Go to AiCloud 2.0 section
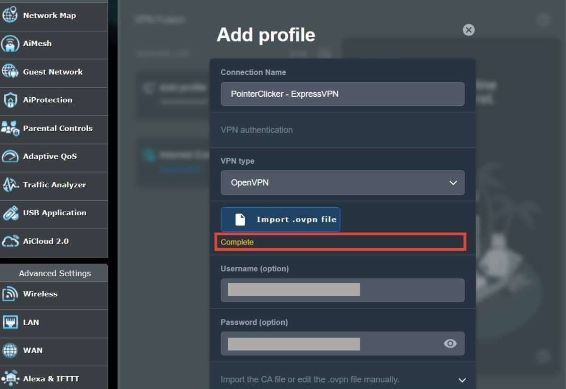 pos(54,241)
